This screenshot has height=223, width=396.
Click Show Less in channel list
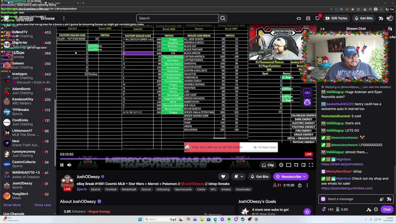point(43,205)
